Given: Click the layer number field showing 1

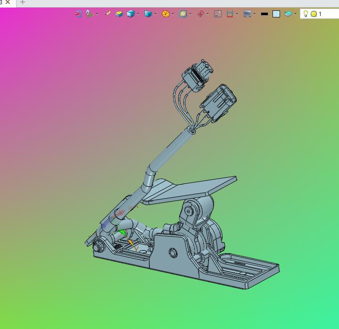Looking at the screenshot, I should coord(320,14).
